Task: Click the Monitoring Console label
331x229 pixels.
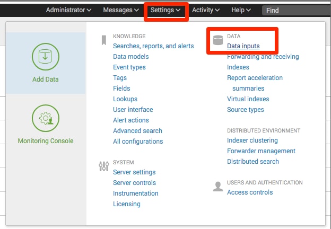Action: point(46,141)
